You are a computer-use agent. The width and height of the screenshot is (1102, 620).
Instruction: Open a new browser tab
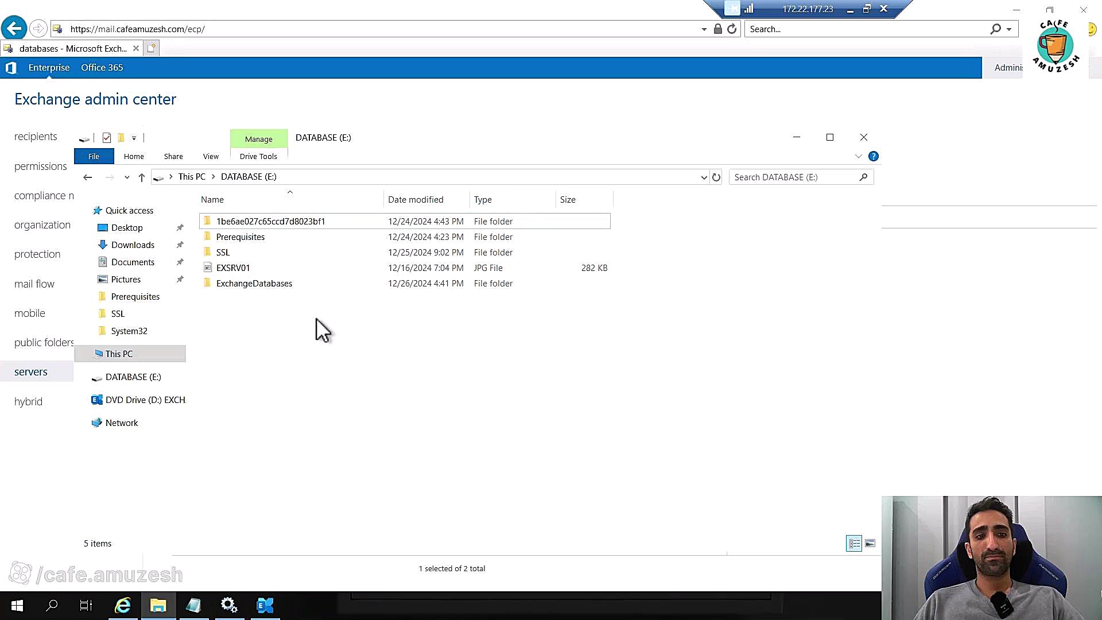pyautogui.click(x=151, y=48)
